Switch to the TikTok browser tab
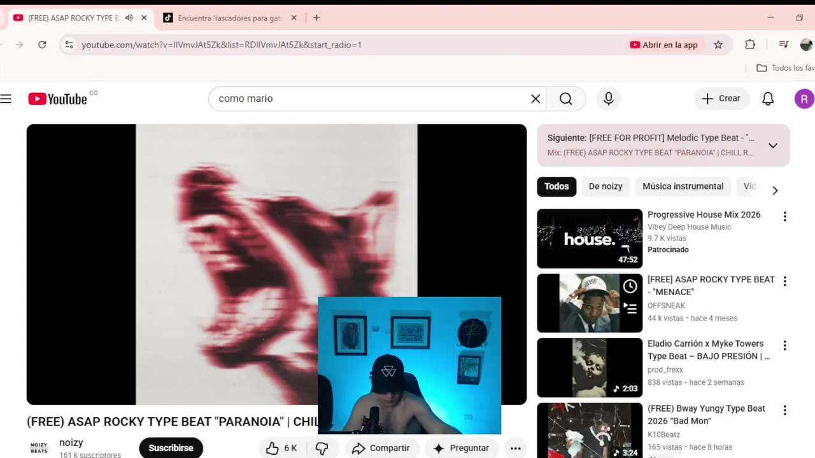 tap(229, 18)
